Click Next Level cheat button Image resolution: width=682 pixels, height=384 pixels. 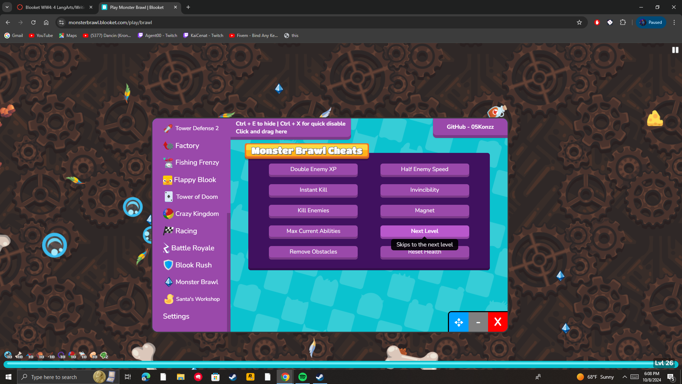click(424, 231)
